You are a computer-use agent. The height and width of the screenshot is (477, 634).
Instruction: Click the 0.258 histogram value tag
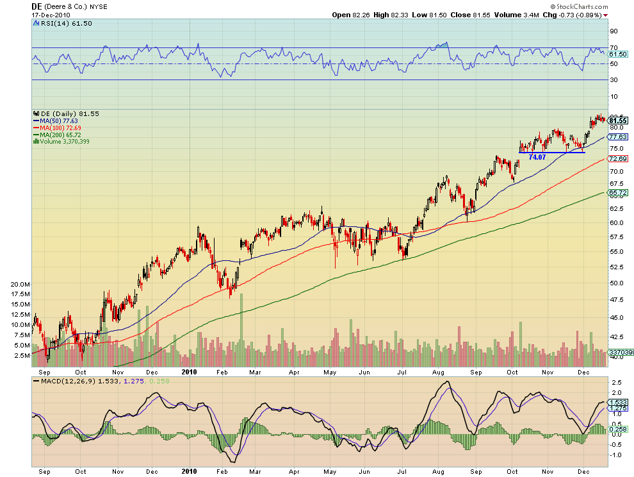618,429
